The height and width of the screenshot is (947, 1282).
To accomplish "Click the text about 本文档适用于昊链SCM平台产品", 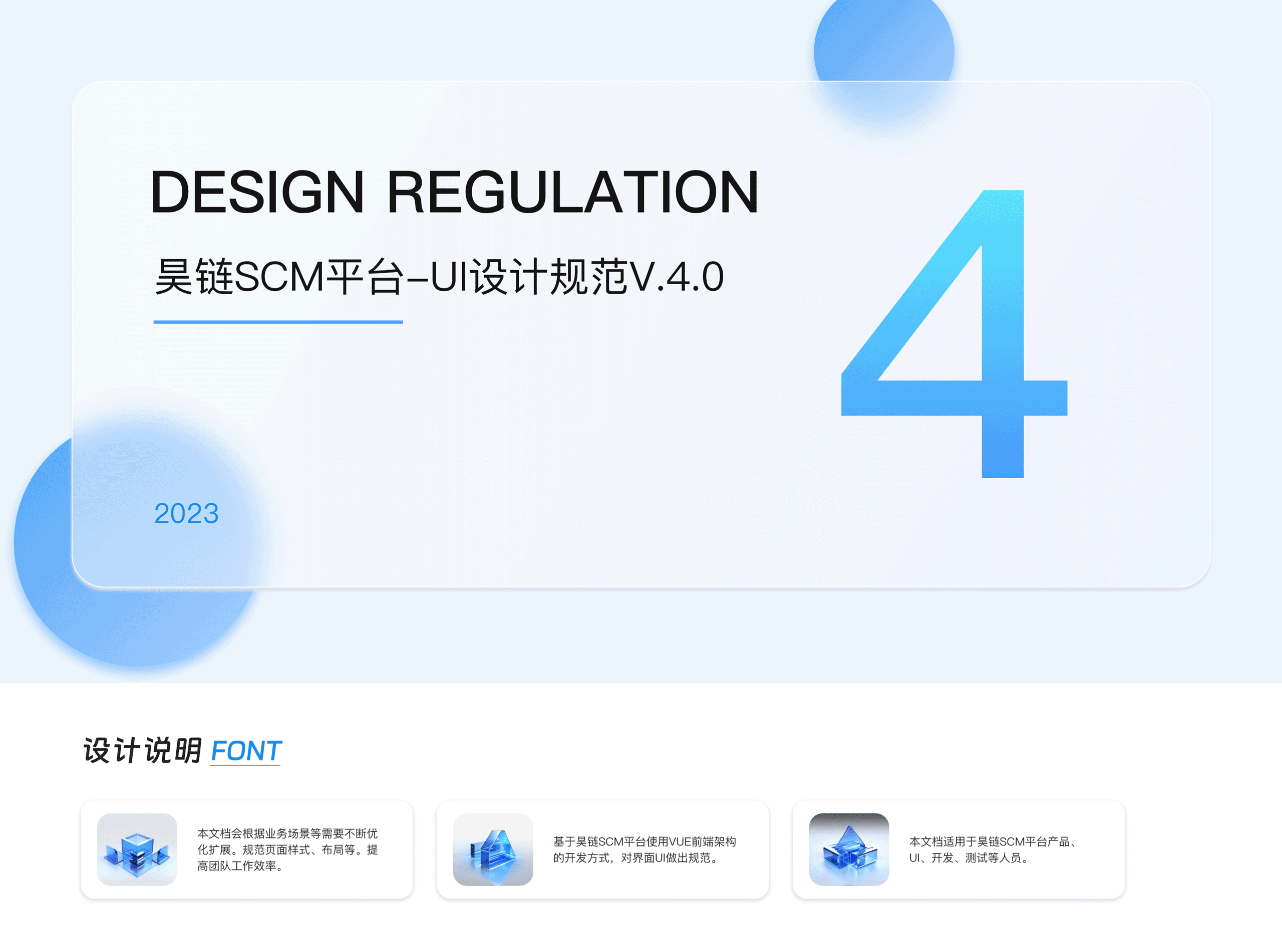I will [x=993, y=841].
